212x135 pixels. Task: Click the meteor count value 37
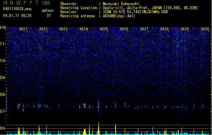(x=49, y=16)
